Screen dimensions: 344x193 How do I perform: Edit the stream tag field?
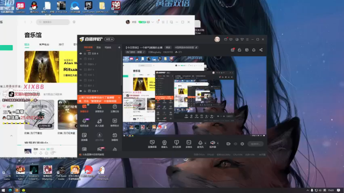(x=186, y=47)
